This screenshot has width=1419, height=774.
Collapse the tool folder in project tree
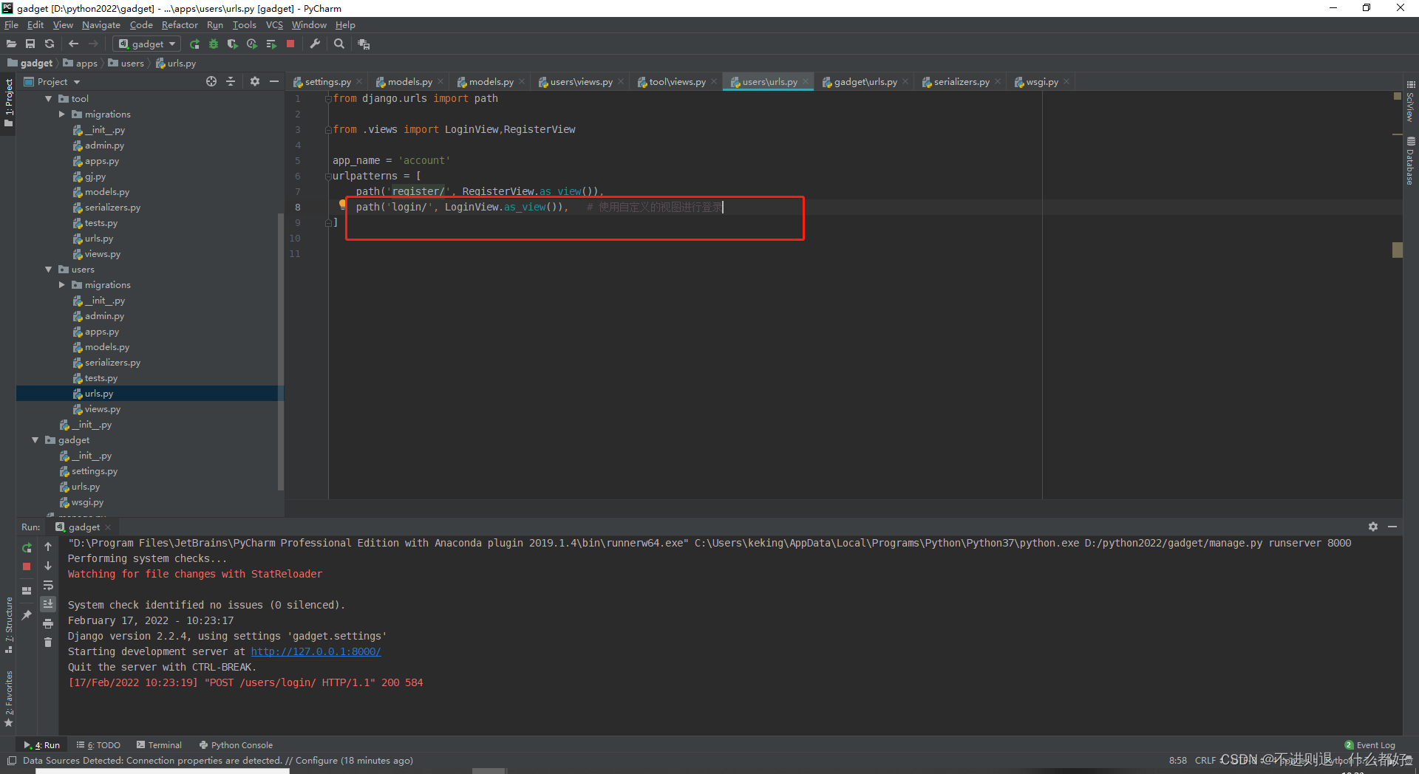pos(49,99)
